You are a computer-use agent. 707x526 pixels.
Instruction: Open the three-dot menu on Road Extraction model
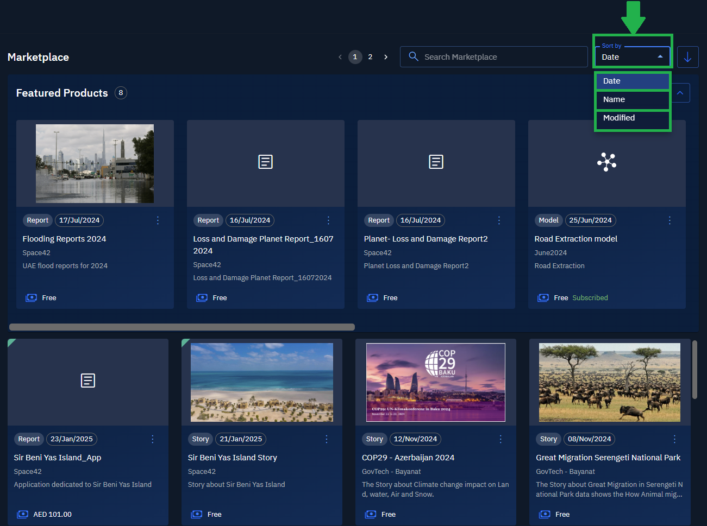[x=670, y=220]
